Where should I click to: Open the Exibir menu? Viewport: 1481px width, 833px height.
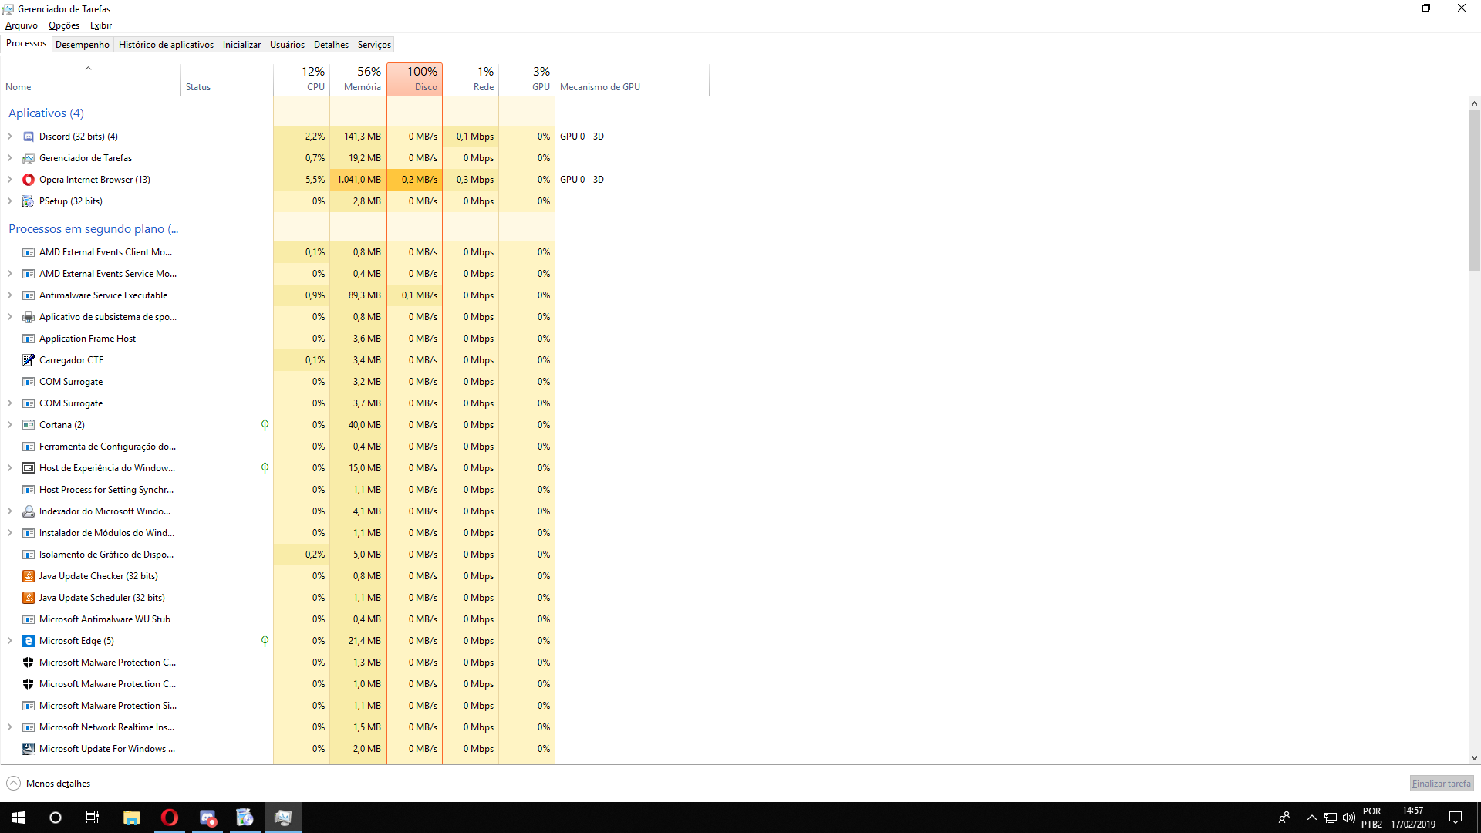coord(101,25)
